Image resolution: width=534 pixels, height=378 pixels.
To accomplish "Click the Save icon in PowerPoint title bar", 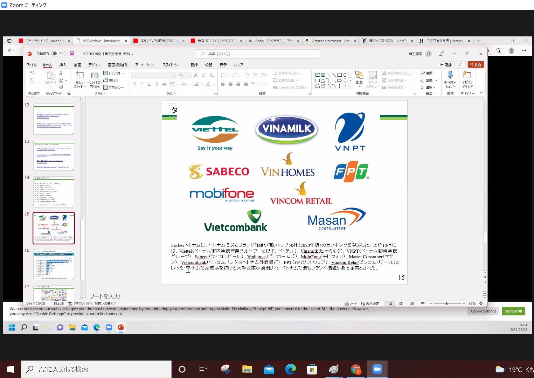I will (72, 54).
